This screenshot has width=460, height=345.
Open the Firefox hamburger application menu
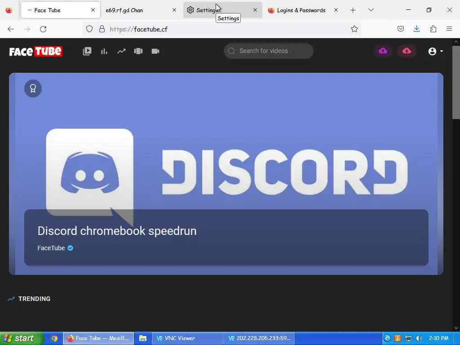click(x=449, y=29)
